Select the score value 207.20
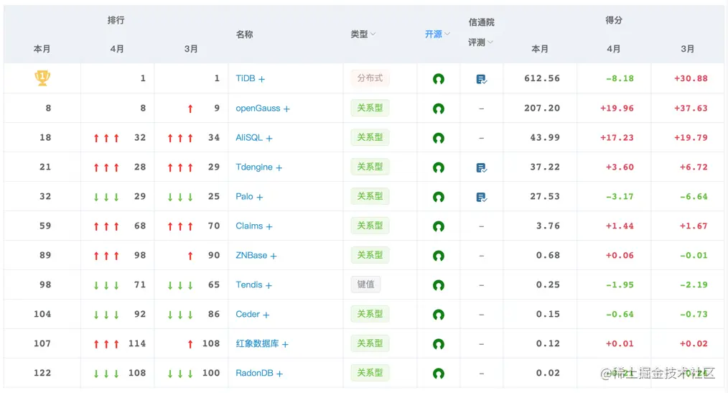Screen dimensions: 728x393 pyautogui.click(x=542, y=108)
